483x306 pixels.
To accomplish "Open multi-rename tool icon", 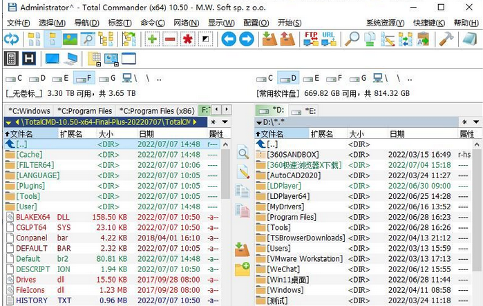I will pyautogui.click(x=388, y=39).
